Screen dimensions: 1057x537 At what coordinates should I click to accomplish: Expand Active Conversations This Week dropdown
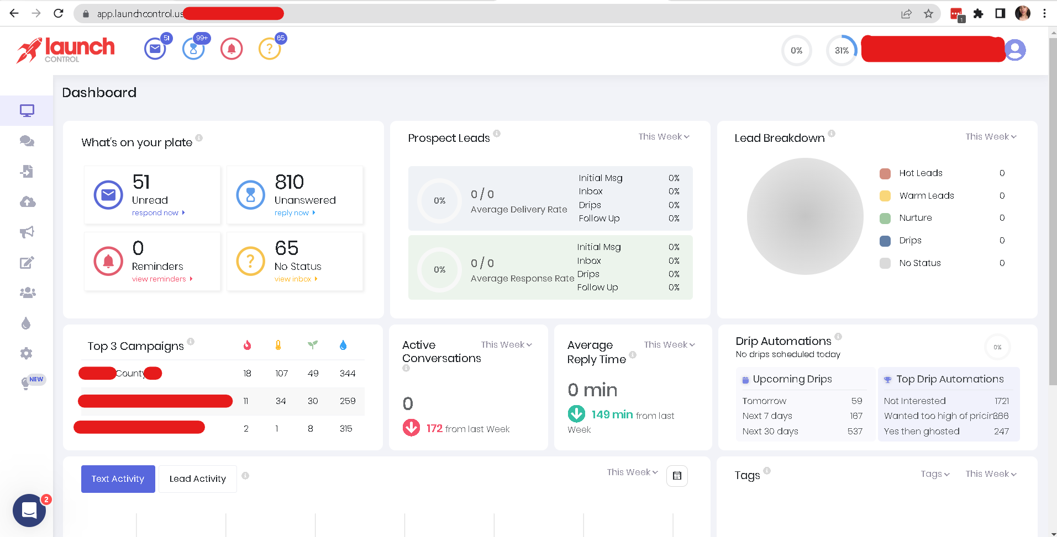[507, 345]
